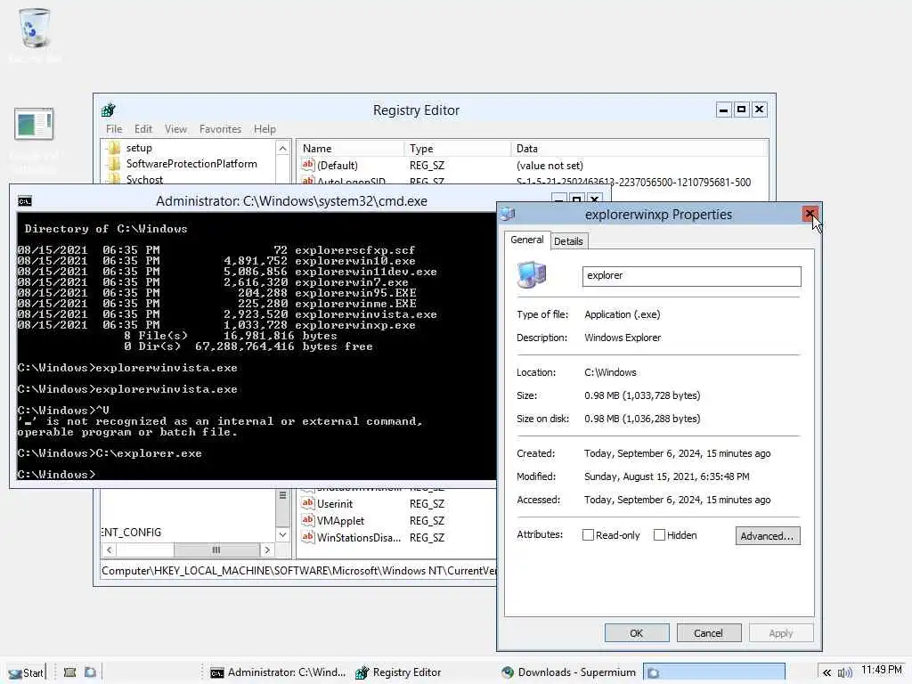Click the Registry Editor title bar icon
This screenshot has height=684, width=912.
click(109, 110)
